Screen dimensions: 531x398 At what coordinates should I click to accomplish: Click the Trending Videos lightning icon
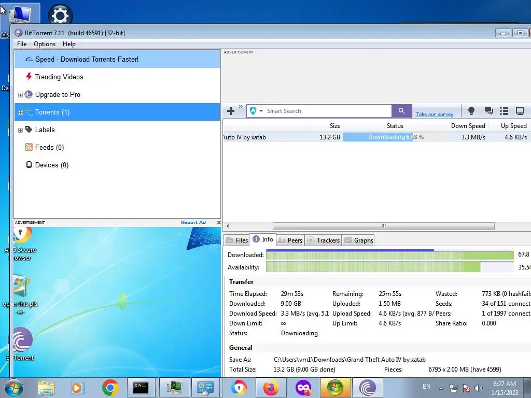[29, 77]
